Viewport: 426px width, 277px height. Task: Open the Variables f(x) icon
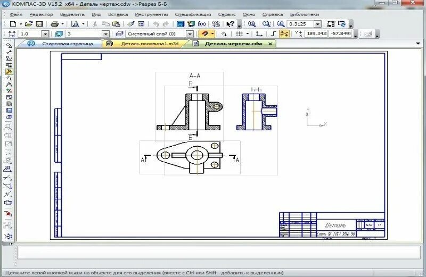pyautogui.click(x=202, y=24)
